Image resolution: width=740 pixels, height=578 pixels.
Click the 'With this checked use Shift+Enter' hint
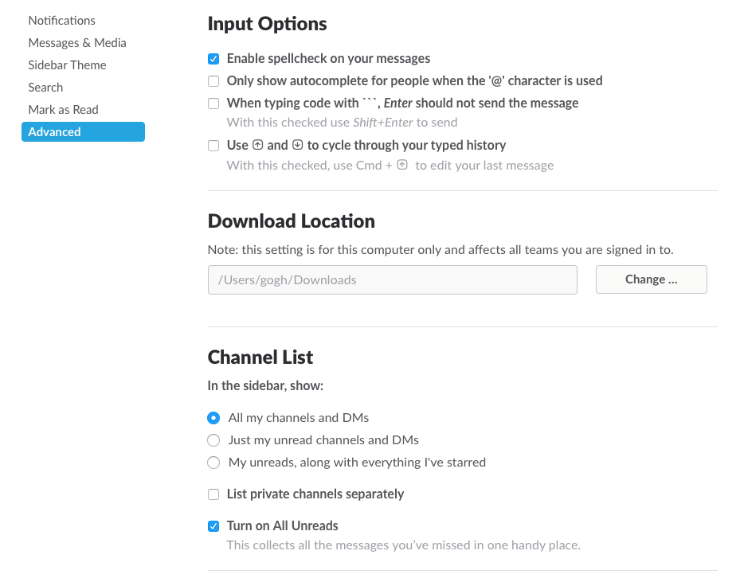click(343, 123)
